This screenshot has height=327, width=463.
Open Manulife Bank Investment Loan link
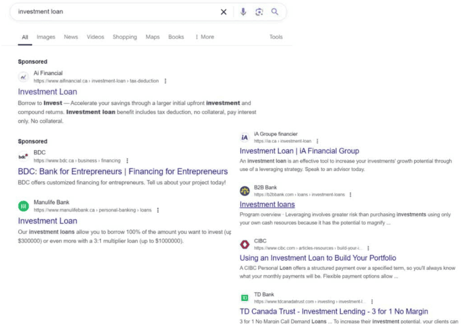(x=48, y=221)
